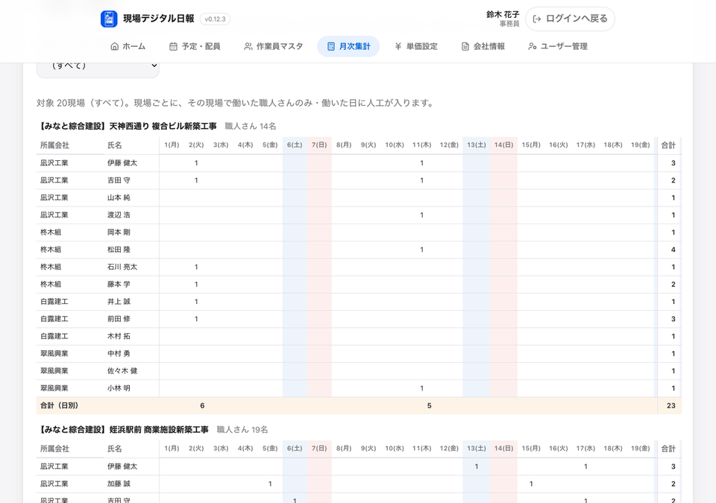
Task: Click the home icon beside ホーム
Action: [x=115, y=46]
